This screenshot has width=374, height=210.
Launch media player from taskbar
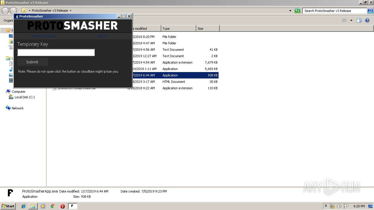coord(43,206)
